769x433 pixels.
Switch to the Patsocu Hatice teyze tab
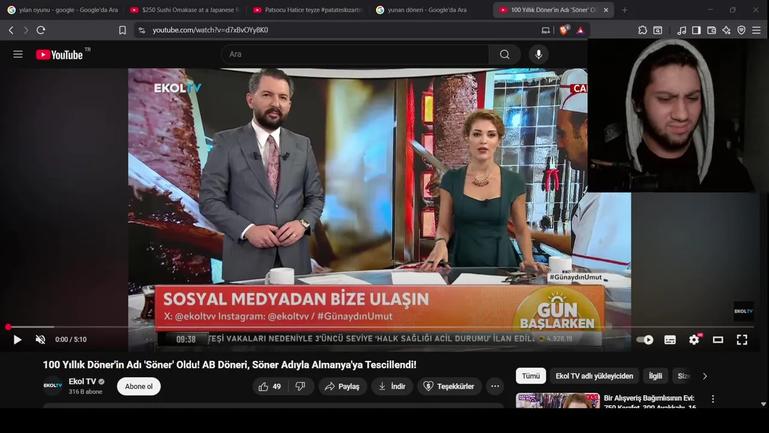pyautogui.click(x=308, y=10)
